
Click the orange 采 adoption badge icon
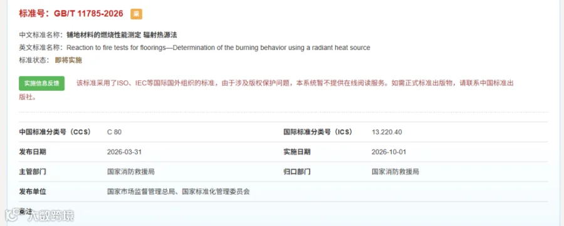tap(137, 14)
